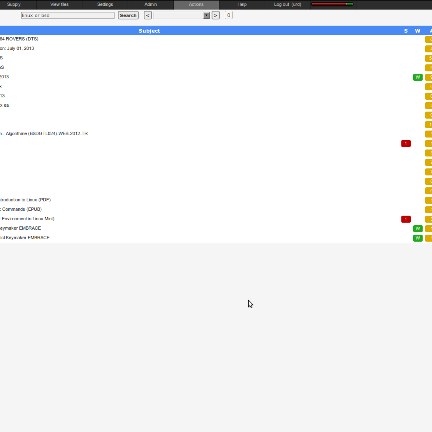432x432 pixels.
Task: Select the 'Algorithme (BSDGTL024)-WEB-2012-TR' row
Action: [216, 134]
